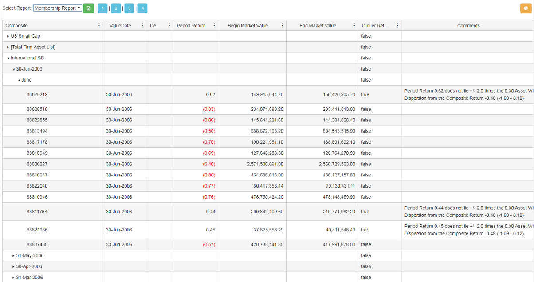Screen dimensions: 534x282
Task: Click the level 1 button
Action: [x=102, y=8]
